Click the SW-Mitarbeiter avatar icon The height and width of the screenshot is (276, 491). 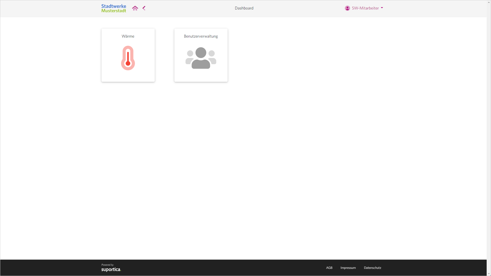pyautogui.click(x=347, y=8)
